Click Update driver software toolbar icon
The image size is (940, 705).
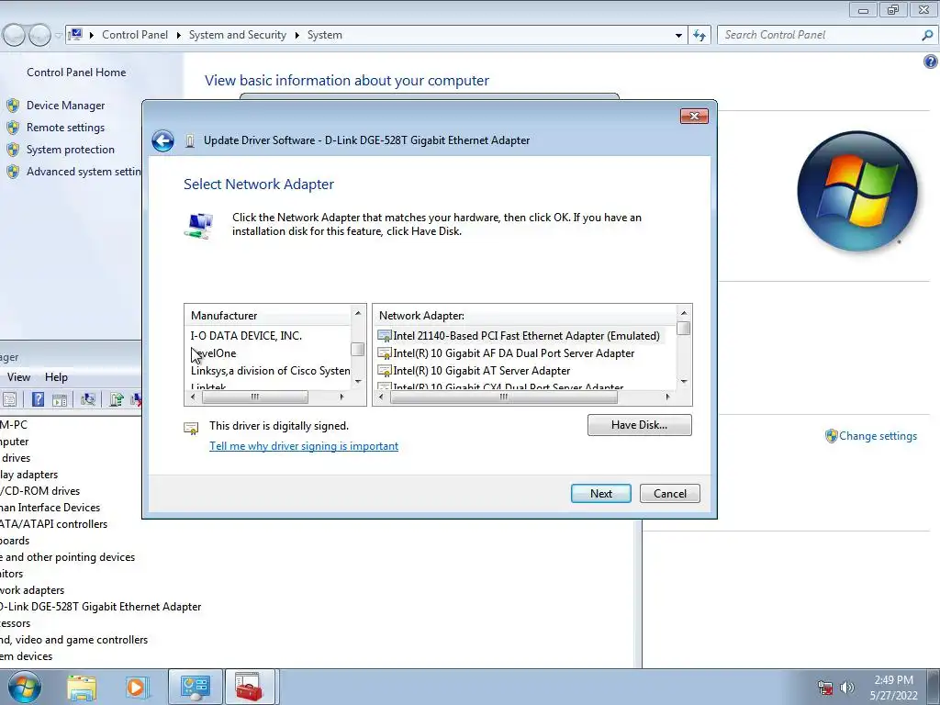(117, 399)
